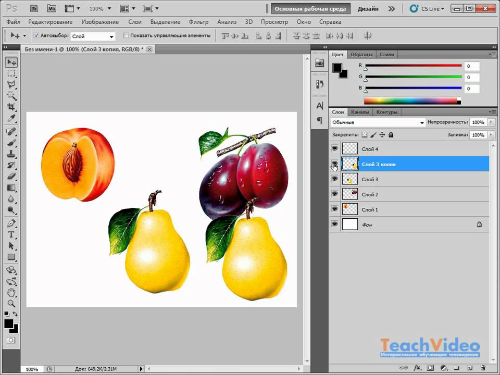The image size is (500, 375).
Task: Open the Фильтр menu
Action: click(198, 22)
